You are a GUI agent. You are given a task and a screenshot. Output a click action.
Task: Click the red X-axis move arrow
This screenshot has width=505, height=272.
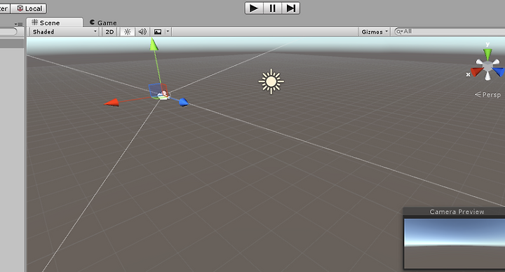tap(111, 102)
